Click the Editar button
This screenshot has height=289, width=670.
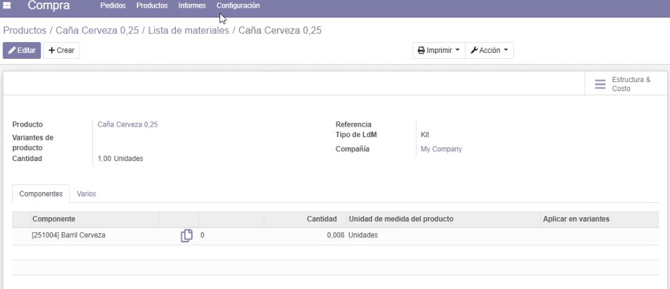click(22, 50)
